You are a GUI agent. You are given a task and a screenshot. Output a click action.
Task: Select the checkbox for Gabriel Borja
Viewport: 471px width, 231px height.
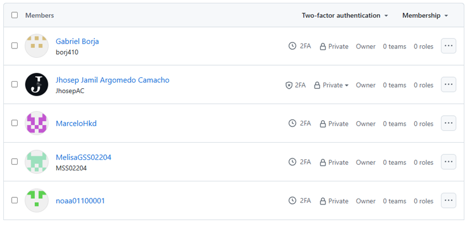[14, 46]
